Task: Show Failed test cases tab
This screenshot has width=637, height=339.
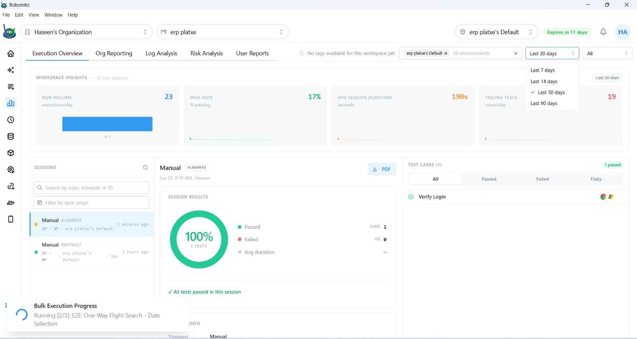Action: (542, 179)
